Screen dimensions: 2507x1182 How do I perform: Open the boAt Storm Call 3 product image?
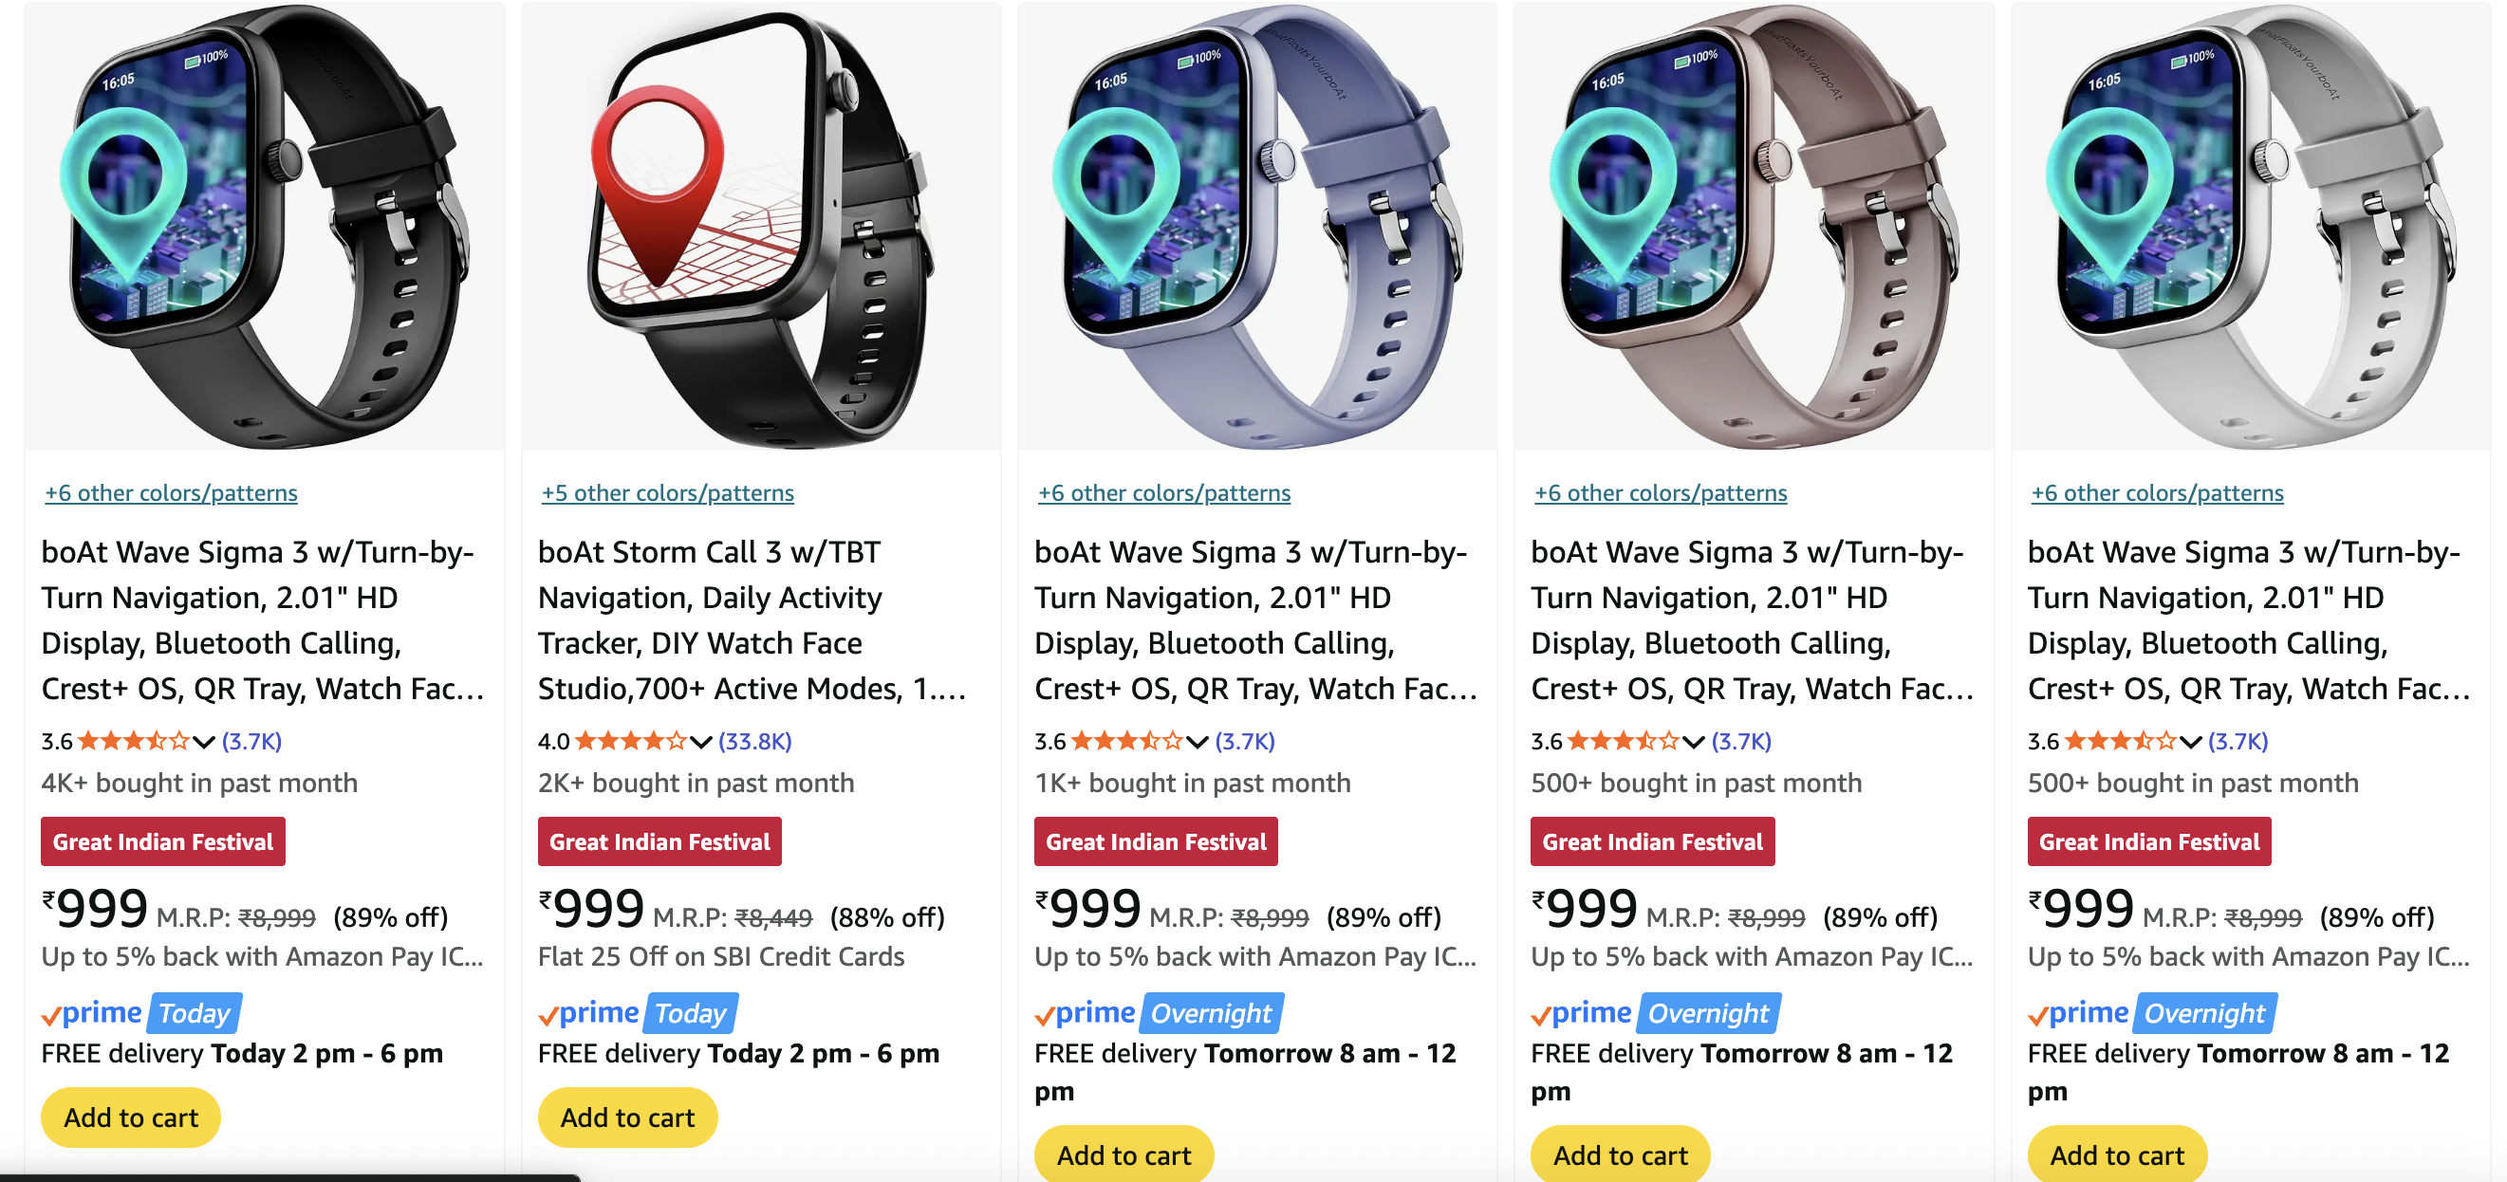coord(760,226)
